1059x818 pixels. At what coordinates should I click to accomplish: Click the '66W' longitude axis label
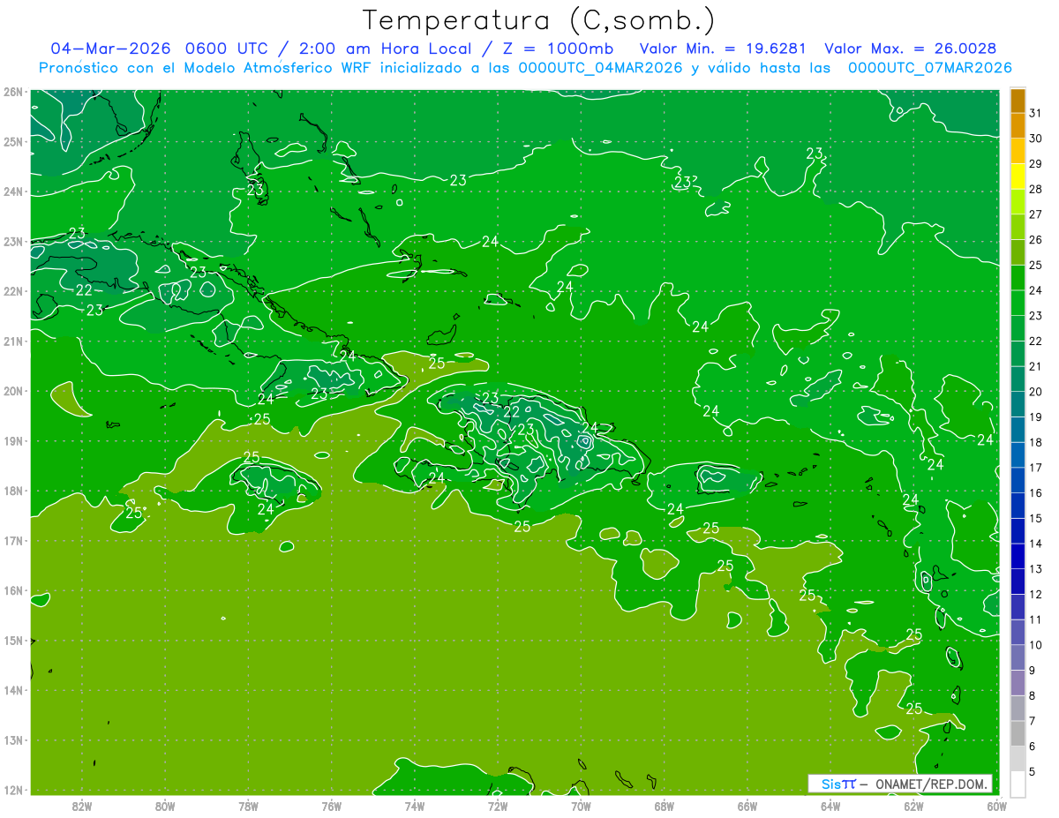pos(747,806)
